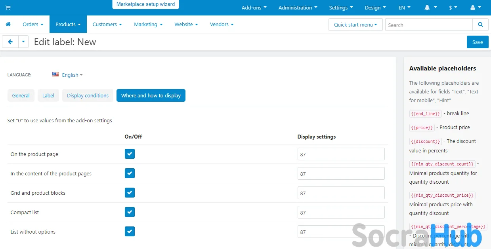Open the General tab

tap(21, 95)
